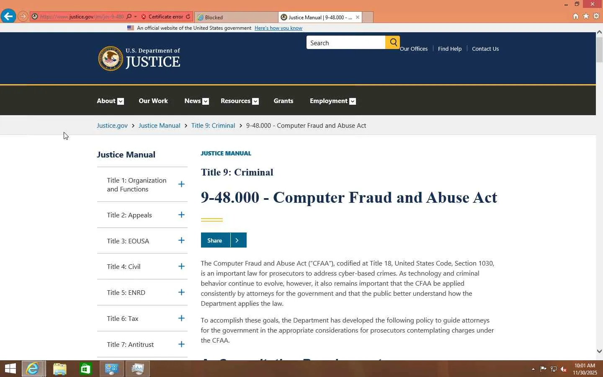Click the address bar search magnifier icon

click(129, 17)
